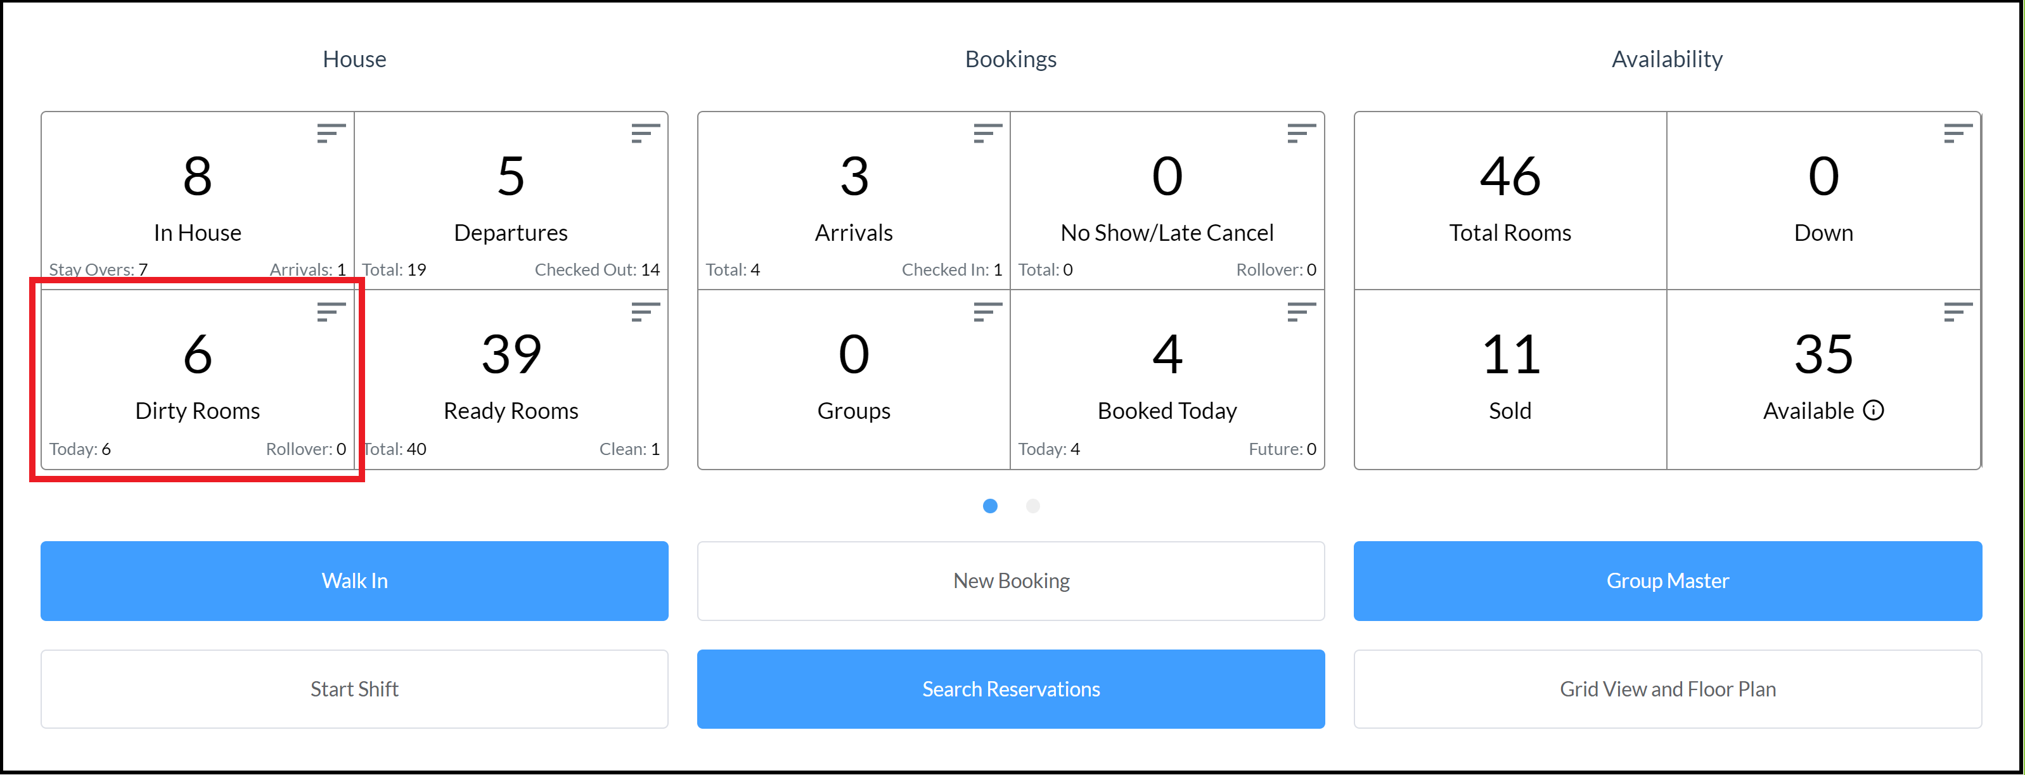Screen dimensions: 2025x775
Task: Open Grid View and Floor Plan
Action: [1668, 689]
